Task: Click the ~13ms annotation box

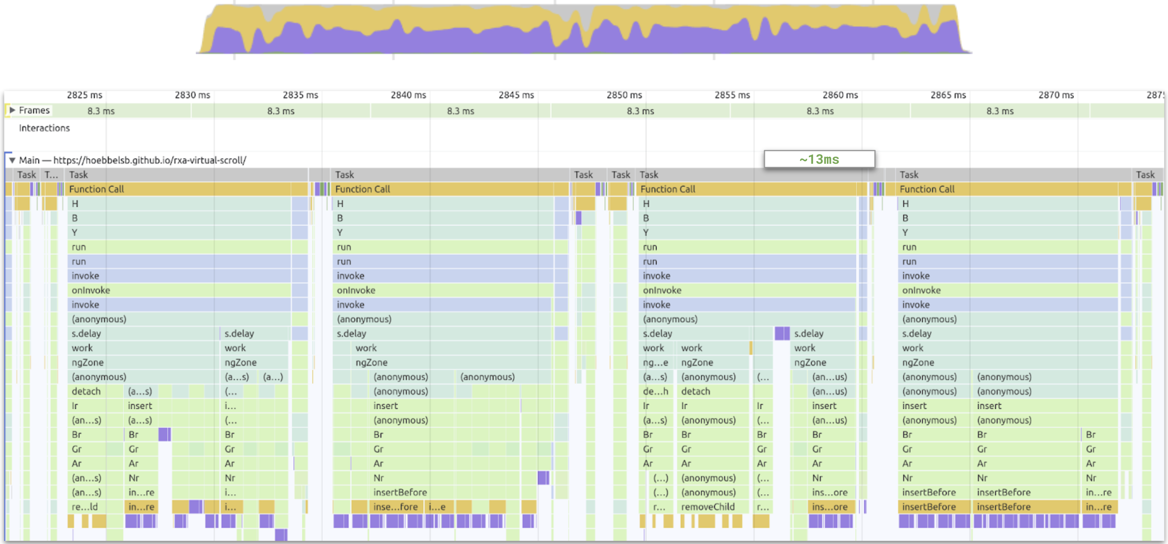Action: [819, 159]
